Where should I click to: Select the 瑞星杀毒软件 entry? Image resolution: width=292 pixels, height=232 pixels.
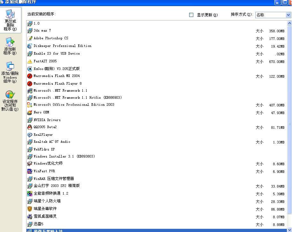[x=157, y=209]
